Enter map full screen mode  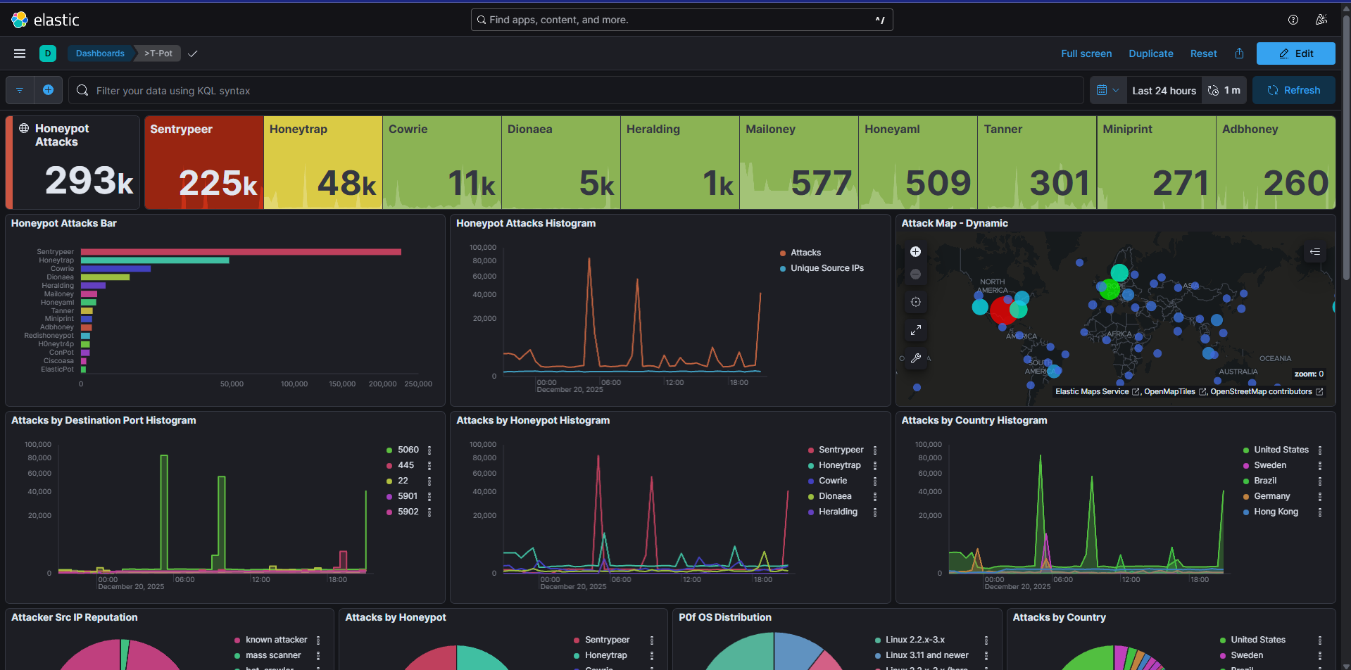coord(915,330)
